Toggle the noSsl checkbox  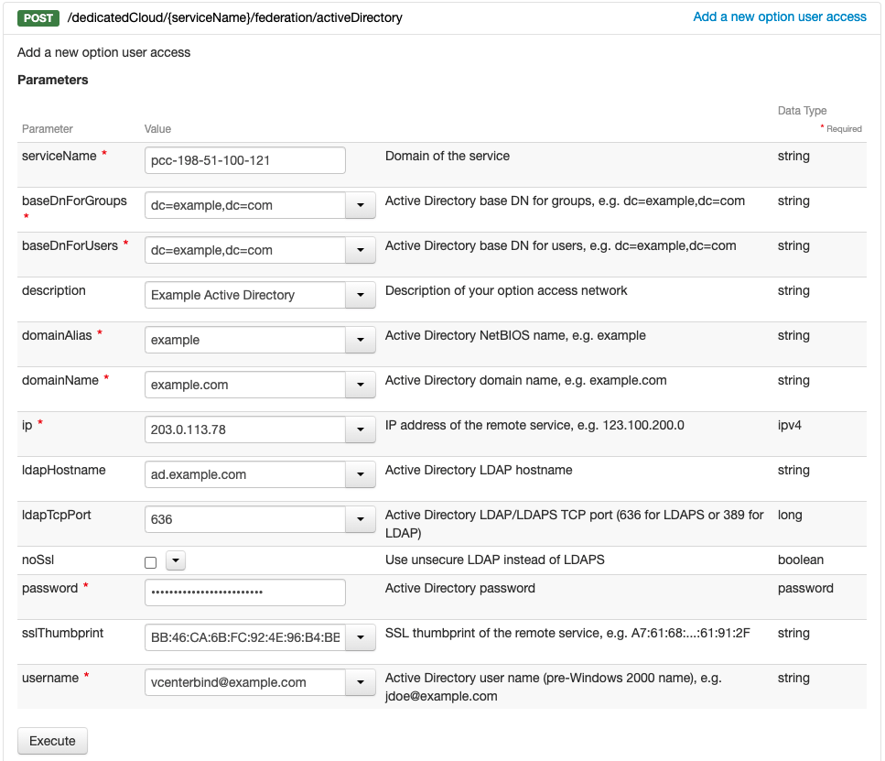coord(151,562)
